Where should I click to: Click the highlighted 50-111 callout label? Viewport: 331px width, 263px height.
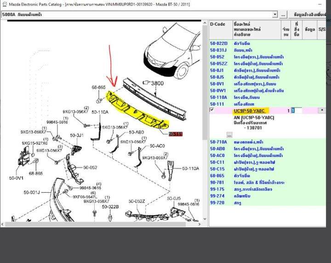pos(176,134)
